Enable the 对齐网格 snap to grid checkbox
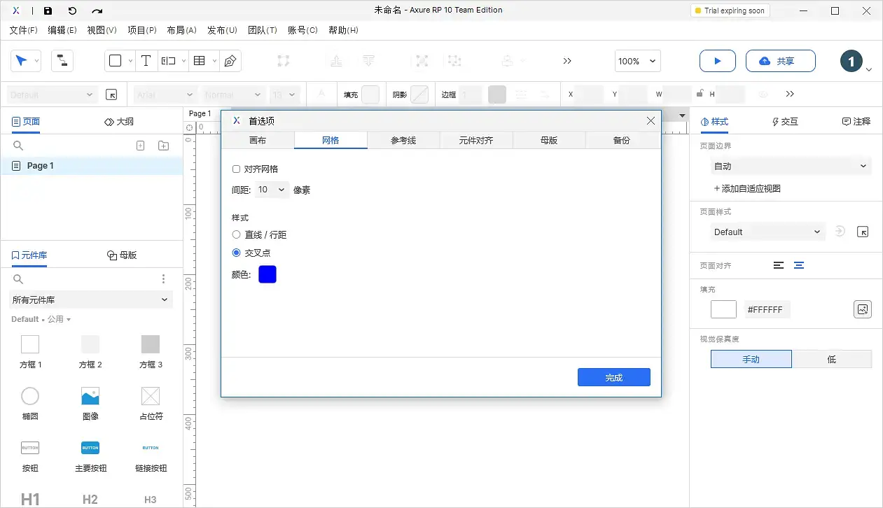The width and height of the screenshot is (883, 508). coord(236,169)
